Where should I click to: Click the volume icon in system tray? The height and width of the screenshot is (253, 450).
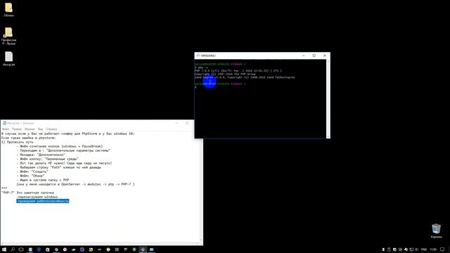click(417, 249)
